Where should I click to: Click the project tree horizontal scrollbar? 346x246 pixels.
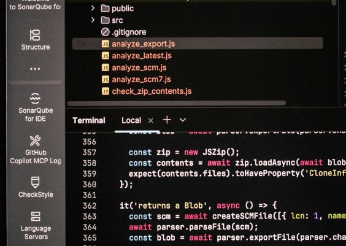pos(177,103)
